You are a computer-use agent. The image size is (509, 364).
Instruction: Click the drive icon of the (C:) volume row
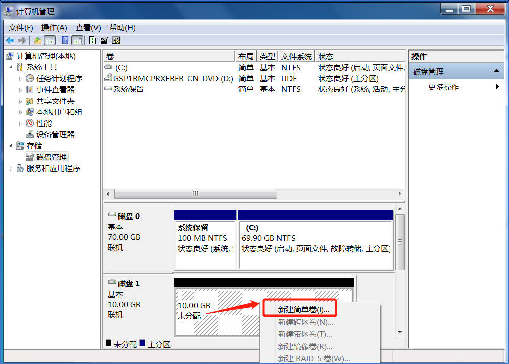tap(108, 67)
